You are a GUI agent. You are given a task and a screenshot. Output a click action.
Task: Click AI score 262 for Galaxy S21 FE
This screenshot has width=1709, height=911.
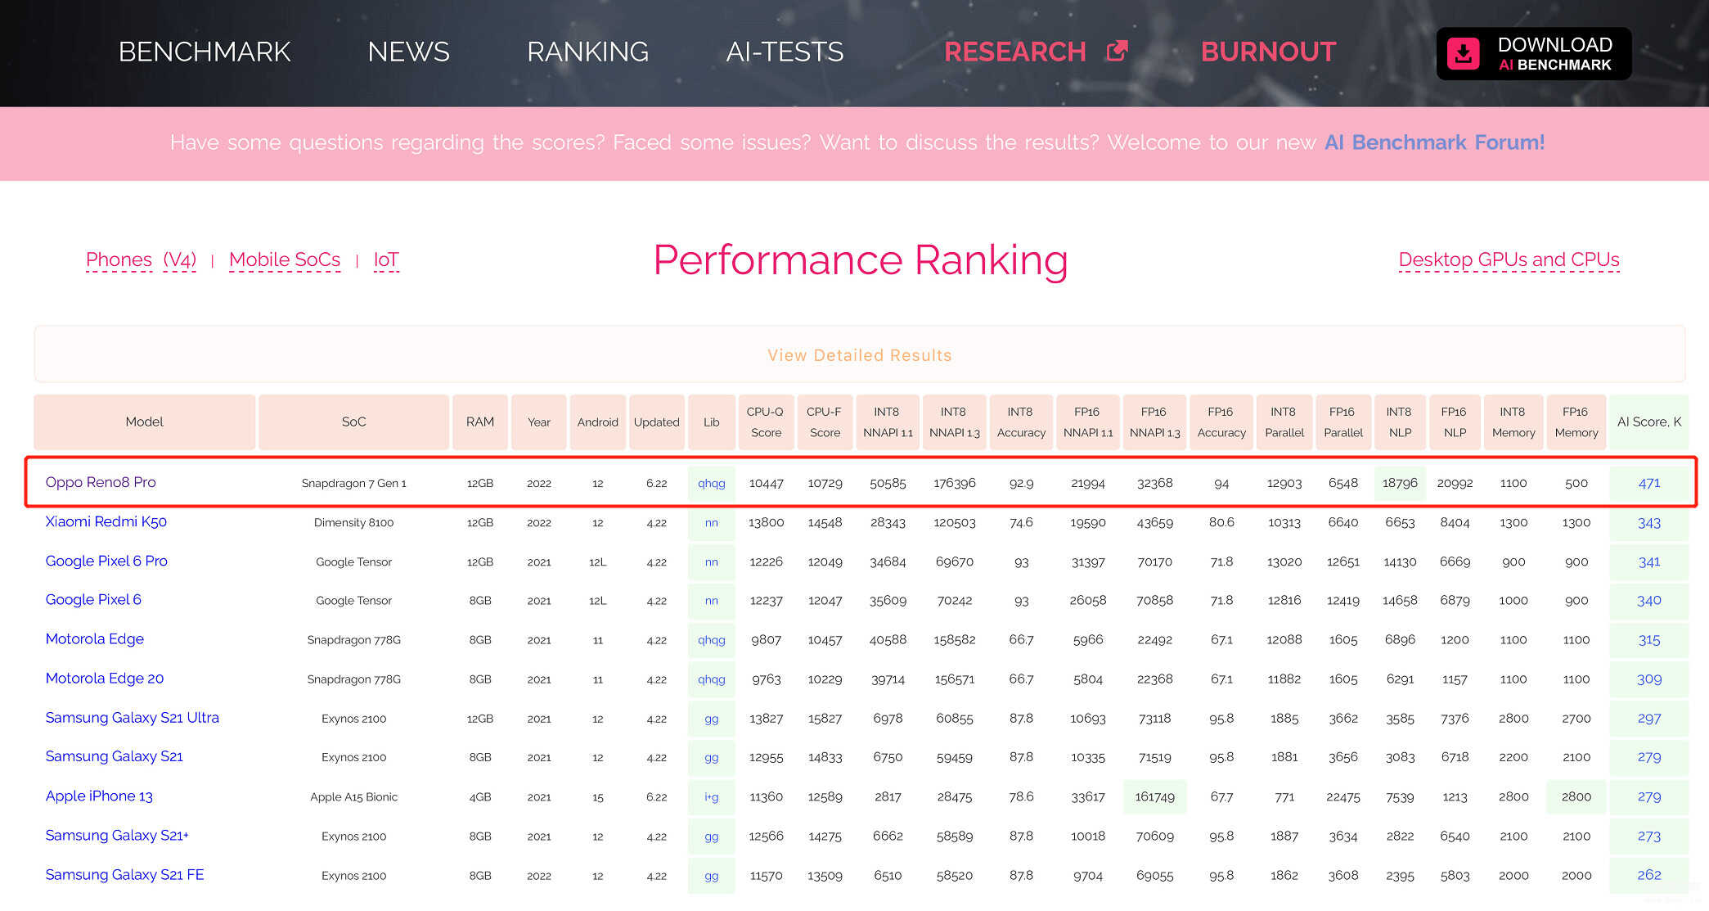[1649, 875]
